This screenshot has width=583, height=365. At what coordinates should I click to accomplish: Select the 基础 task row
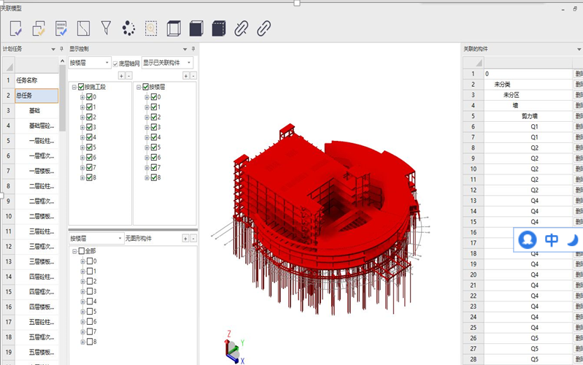[36, 110]
